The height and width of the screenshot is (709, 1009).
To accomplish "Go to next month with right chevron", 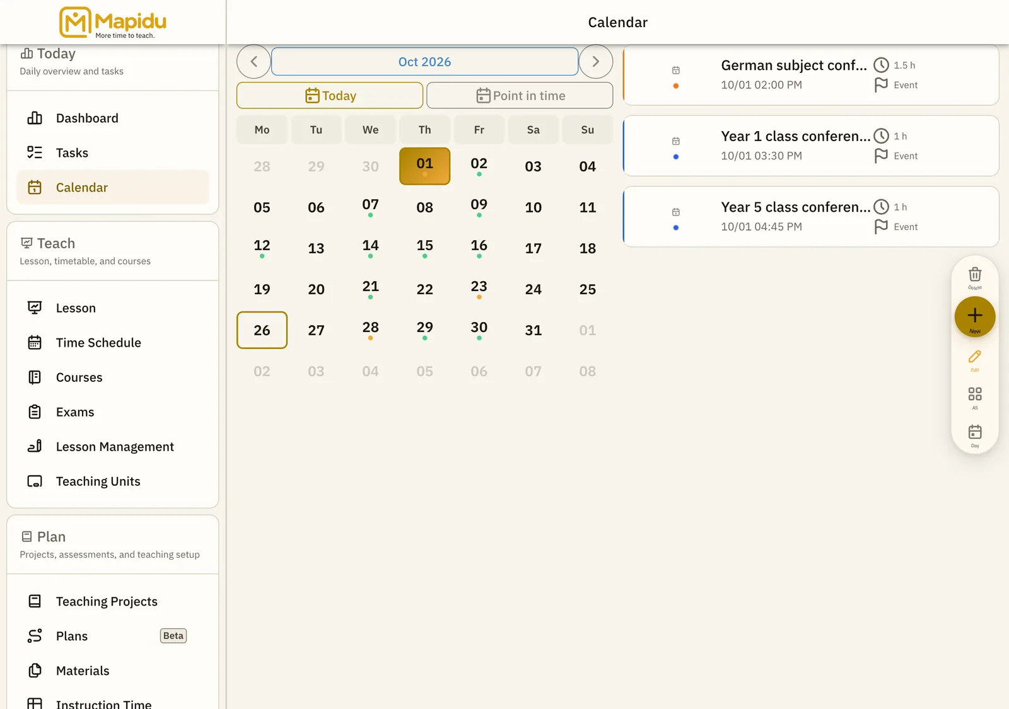I will pos(596,62).
